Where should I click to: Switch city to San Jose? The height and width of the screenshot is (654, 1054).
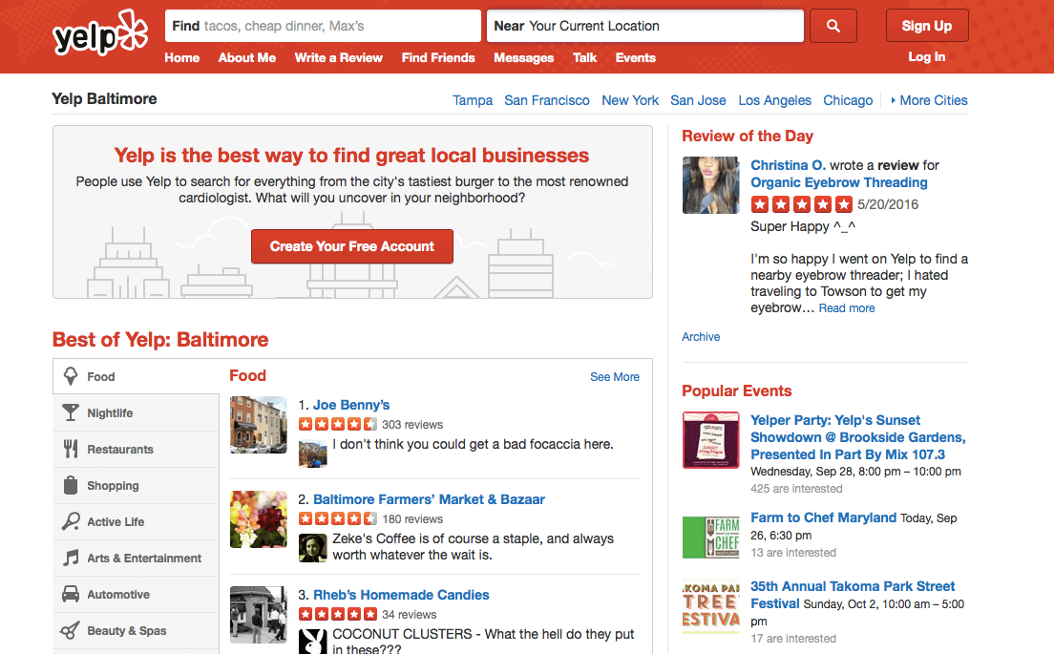[698, 100]
